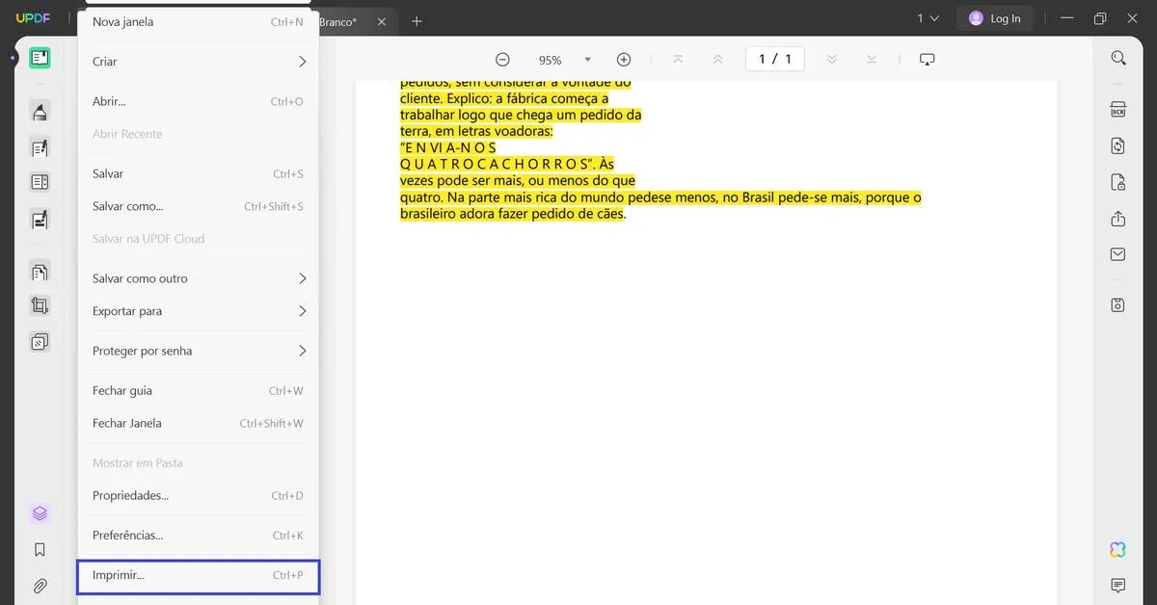
Task: Select the Comment highlighter tool
Action: pos(40,112)
